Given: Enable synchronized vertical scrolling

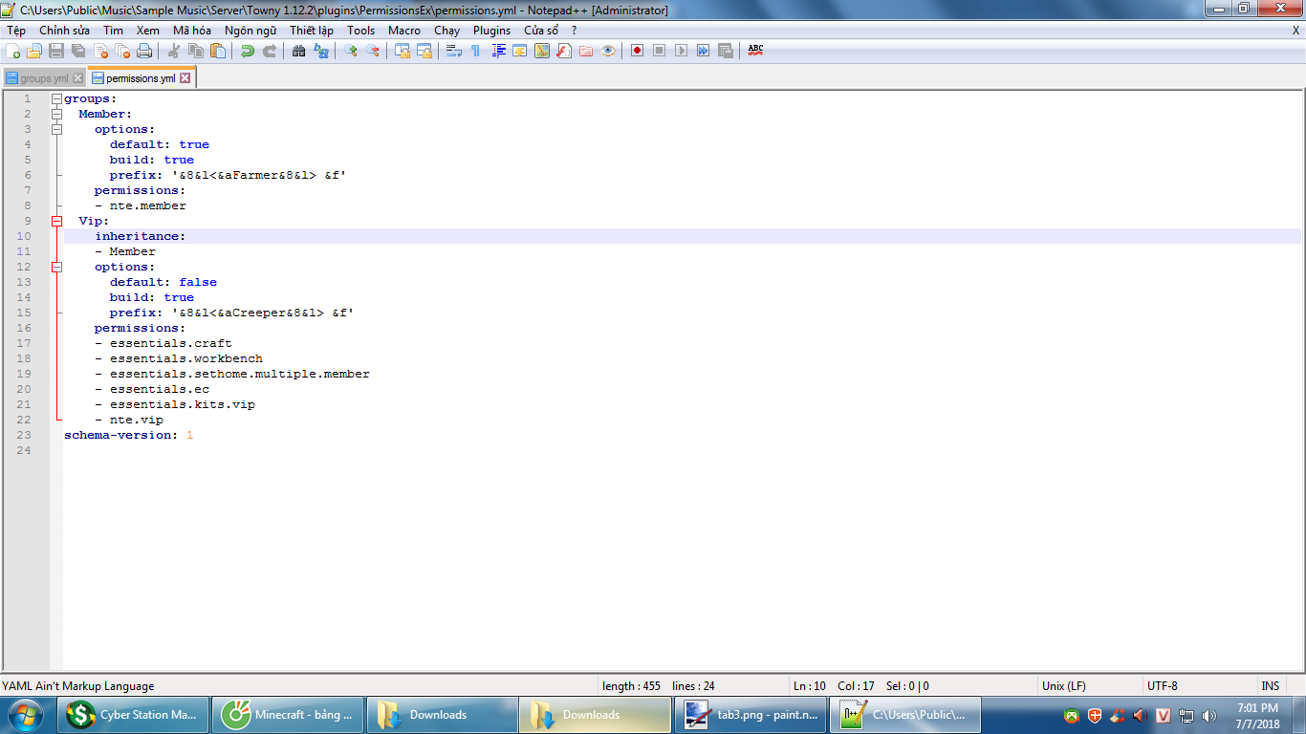Looking at the screenshot, I should (404, 51).
